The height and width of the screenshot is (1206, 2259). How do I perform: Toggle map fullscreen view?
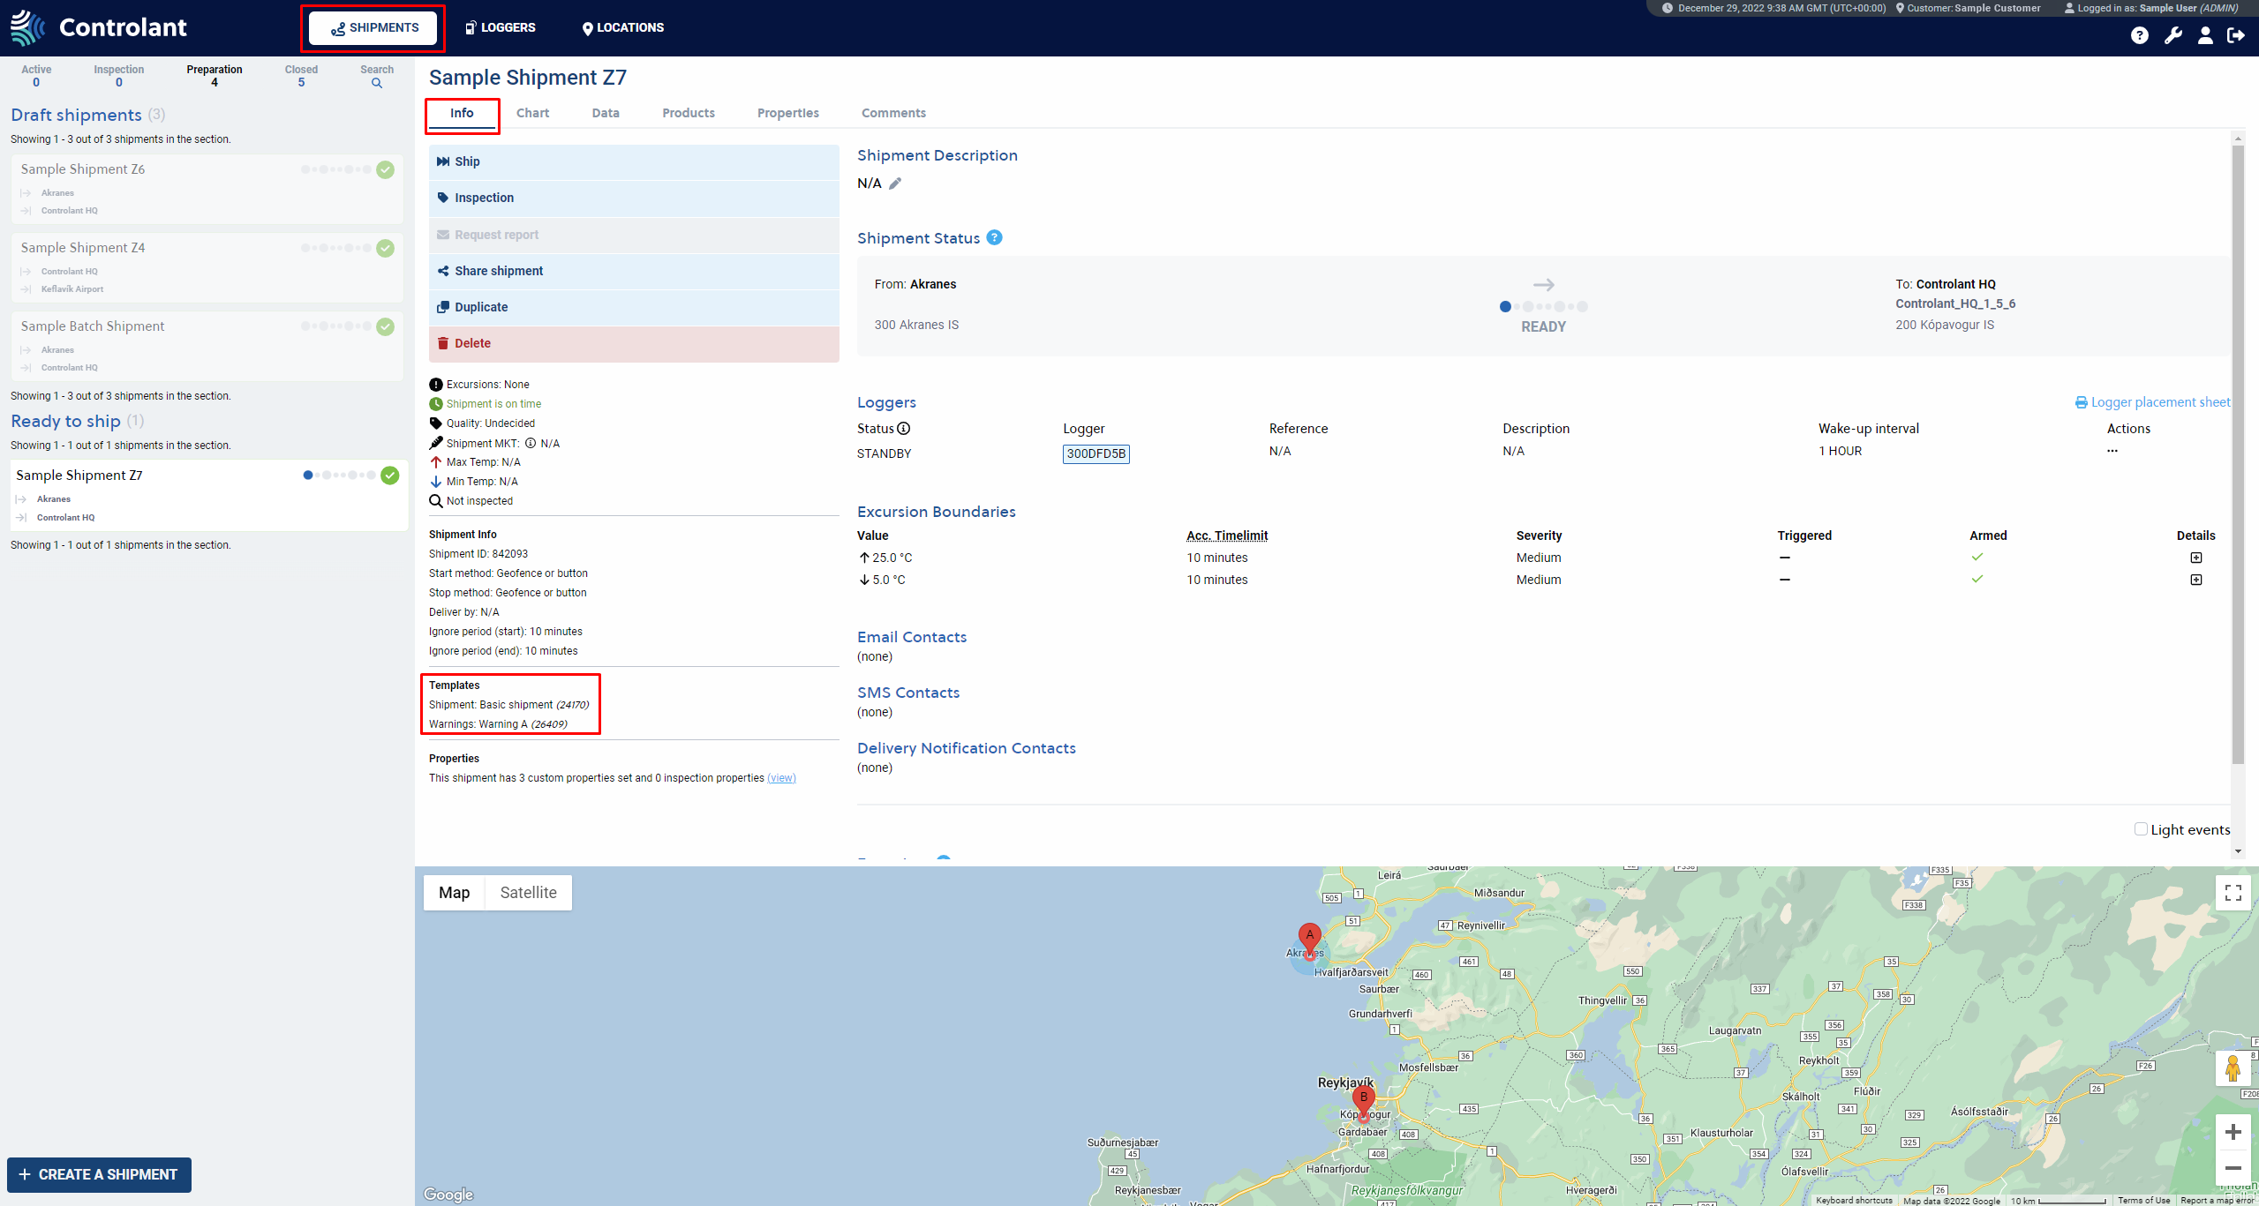point(2233,893)
